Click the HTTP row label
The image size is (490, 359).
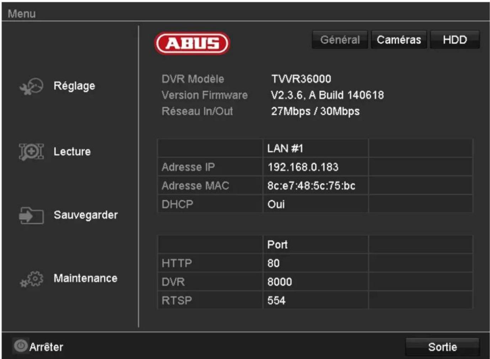(x=177, y=263)
